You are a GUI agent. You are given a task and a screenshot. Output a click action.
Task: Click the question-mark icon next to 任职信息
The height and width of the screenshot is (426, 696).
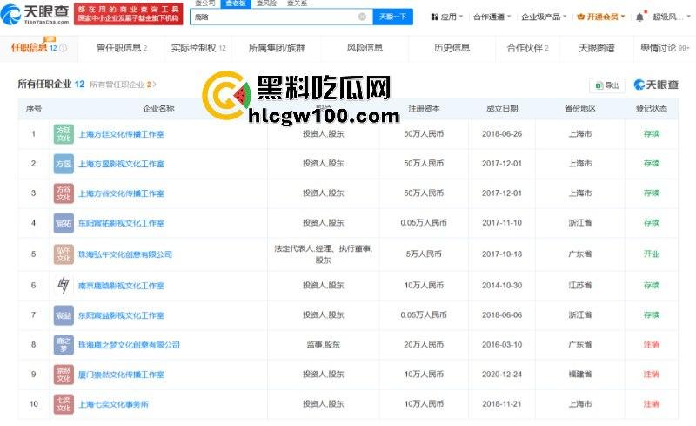coord(63,48)
